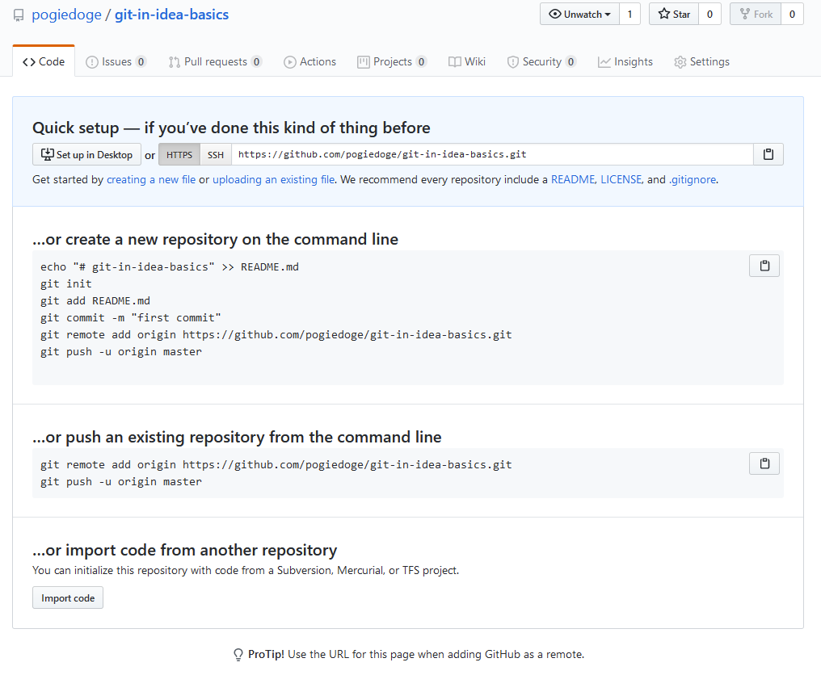The height and width of the screenshot is (675, 821).
Task: Open the forks count 0
Action: (x=792, y=14)
